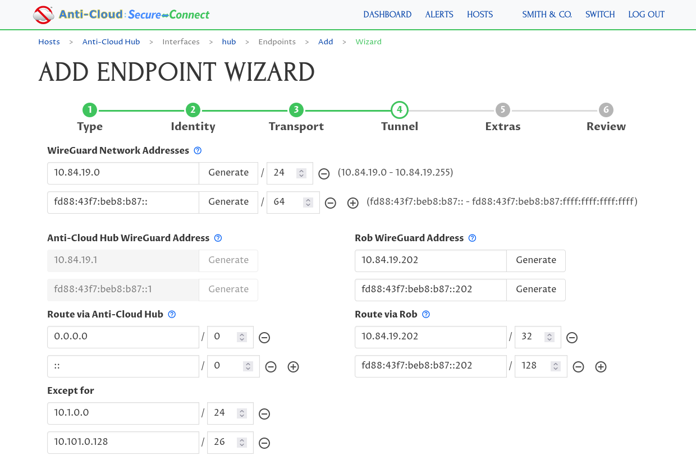Edit the 10.84.19.0 network address field
The height and width of the screenshot is (460, 696).
123,173
